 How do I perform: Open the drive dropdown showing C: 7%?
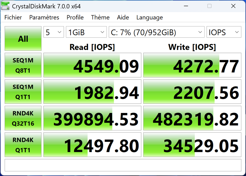coord(157,32)
